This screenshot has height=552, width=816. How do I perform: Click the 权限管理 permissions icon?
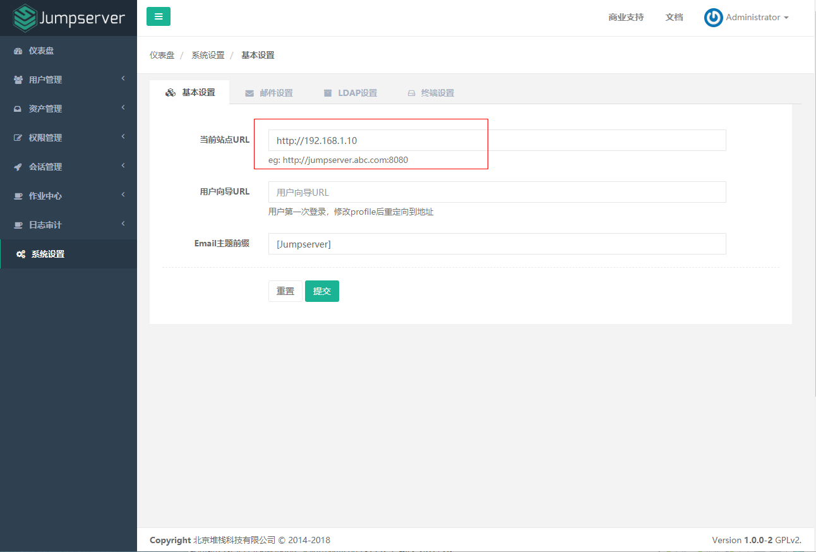click(x=18, y=137)
